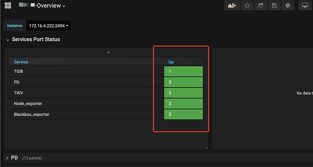
Task: Select the TiKV service cell
Action: 19,93
